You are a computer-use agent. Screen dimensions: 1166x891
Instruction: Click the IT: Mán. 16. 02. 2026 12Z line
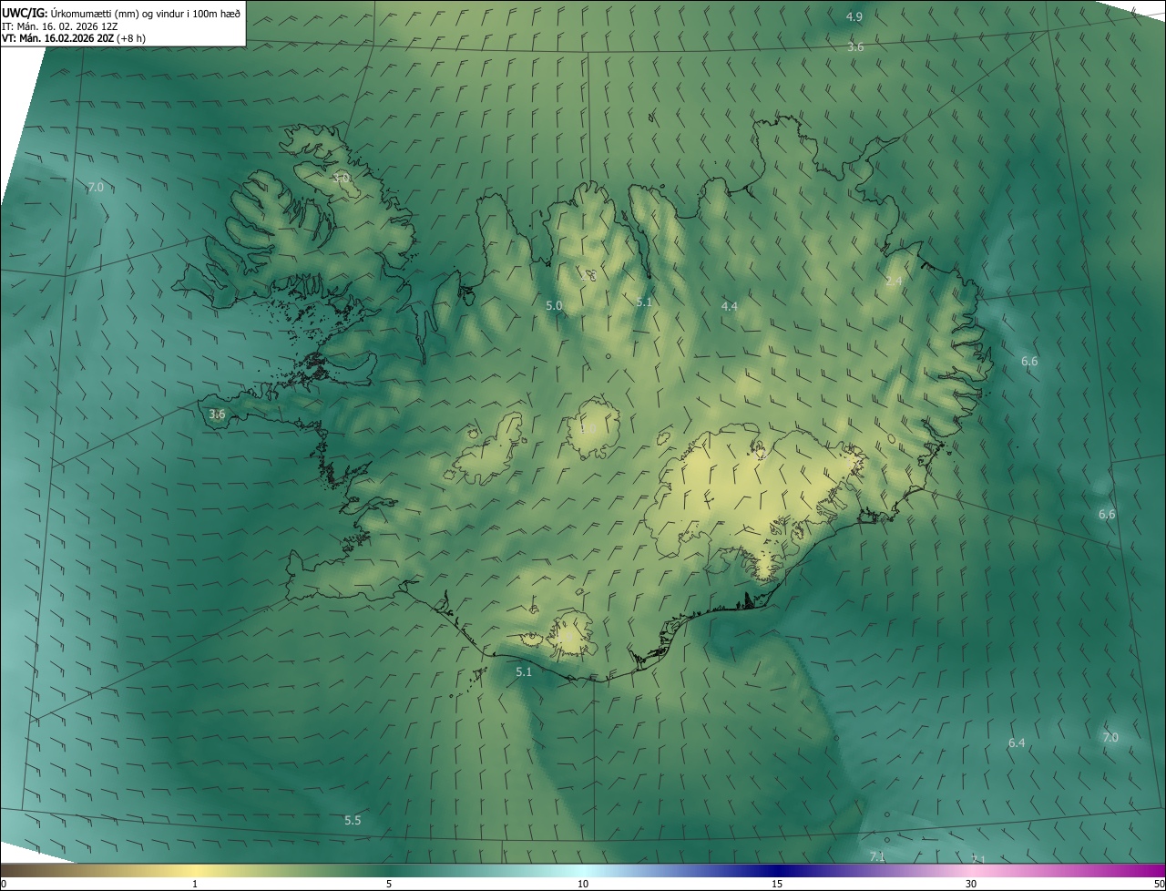pos(59,26)
